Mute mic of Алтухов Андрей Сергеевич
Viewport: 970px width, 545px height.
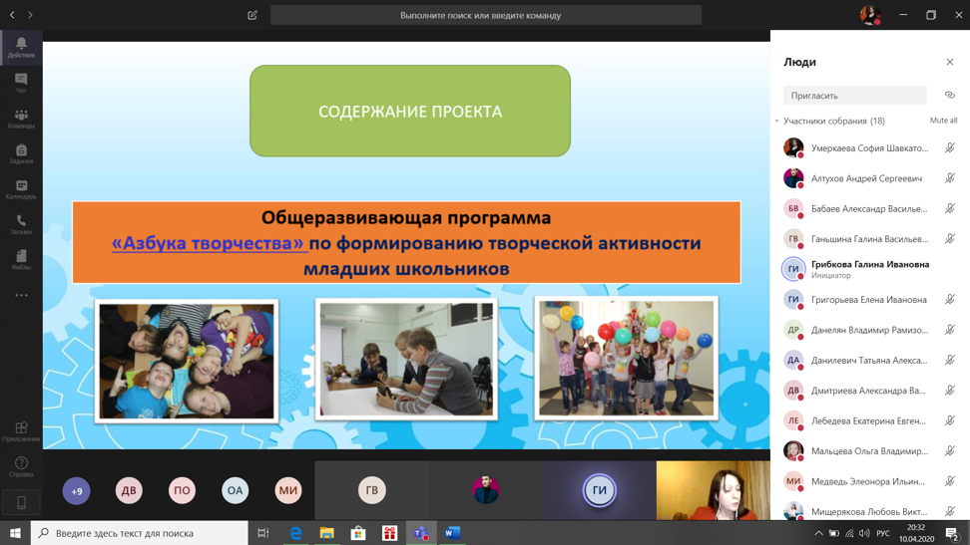(950, 178)
